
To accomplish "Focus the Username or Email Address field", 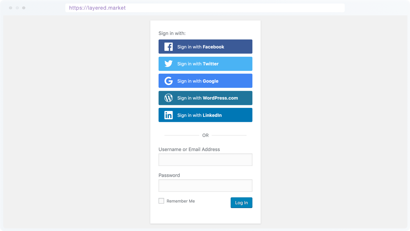I will [x=205, y=159].
